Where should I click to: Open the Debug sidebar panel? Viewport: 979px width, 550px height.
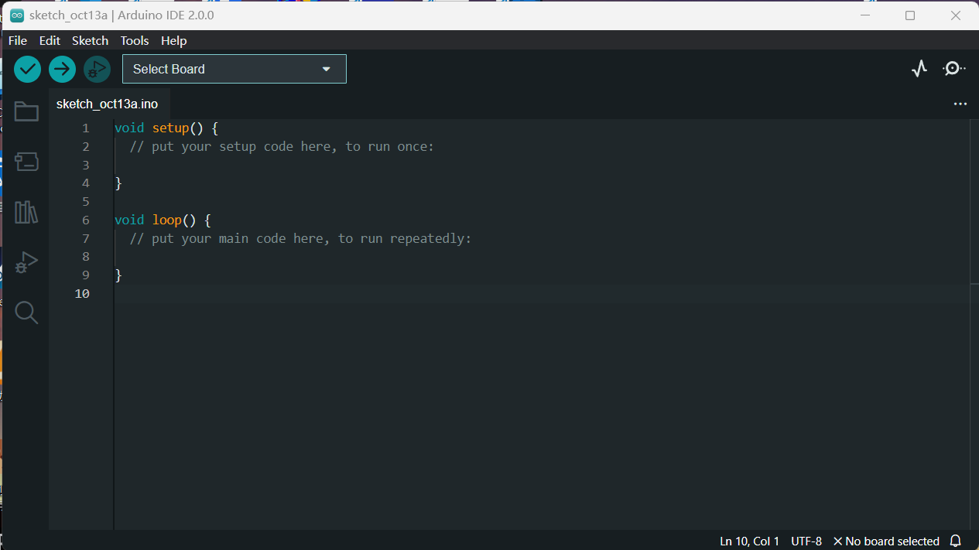[26, 262]
